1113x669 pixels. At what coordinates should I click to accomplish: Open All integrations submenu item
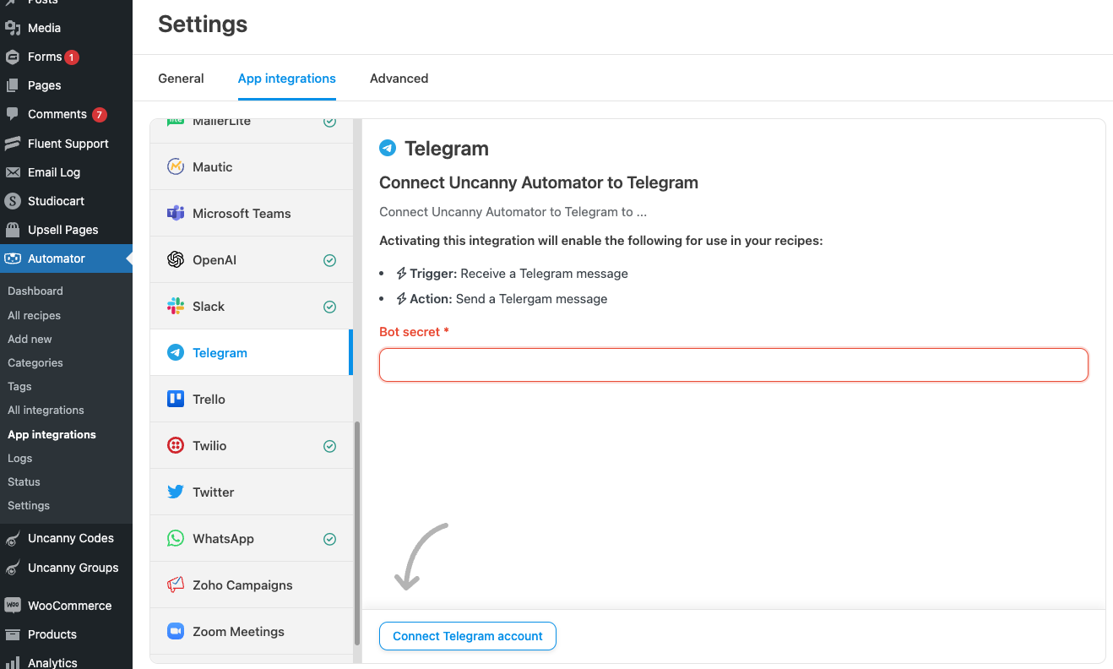pos(46,410)
